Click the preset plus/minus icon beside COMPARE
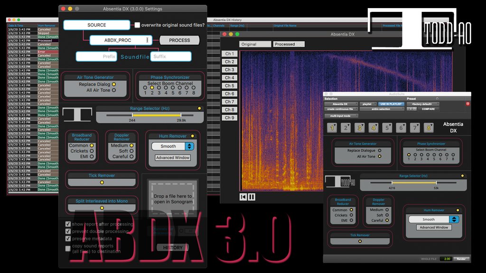The width and height of the screenshot is (486, 273). pos(411,109)
